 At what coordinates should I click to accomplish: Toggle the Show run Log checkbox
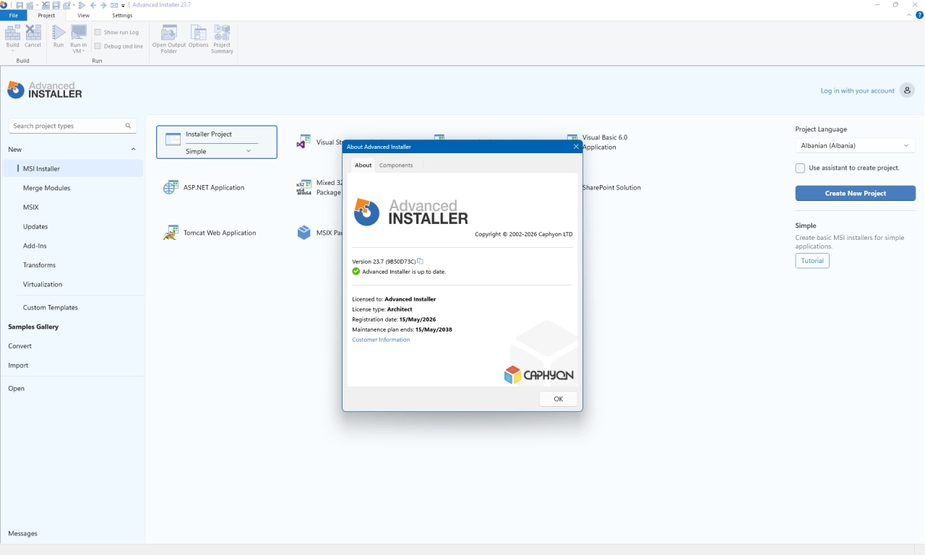(98, 33)
